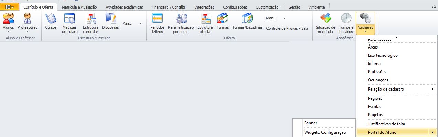This screenshot has width=438, height=137.
Task: Switch to Financeiro / Contábil tab
Action: click(x=169, y=7)
